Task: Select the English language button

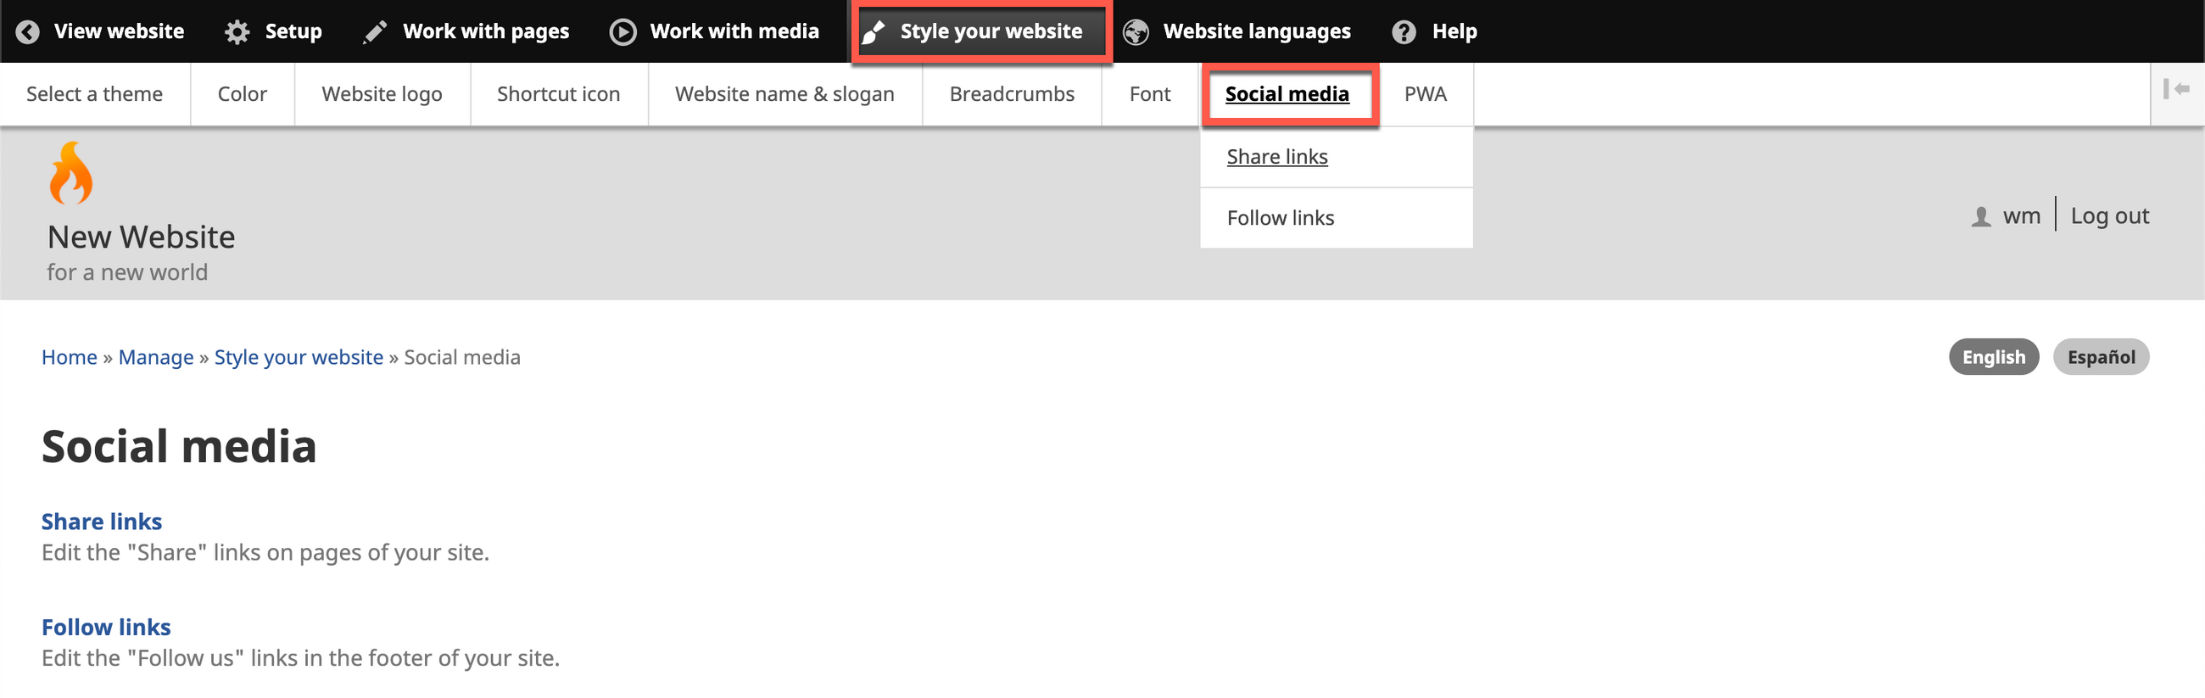Action: point(1993,357)
